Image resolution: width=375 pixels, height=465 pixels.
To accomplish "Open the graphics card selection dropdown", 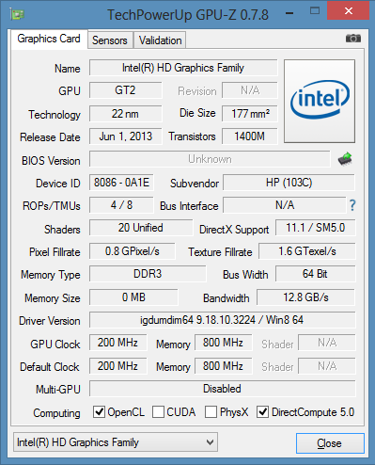I will (x=116, y=442).
